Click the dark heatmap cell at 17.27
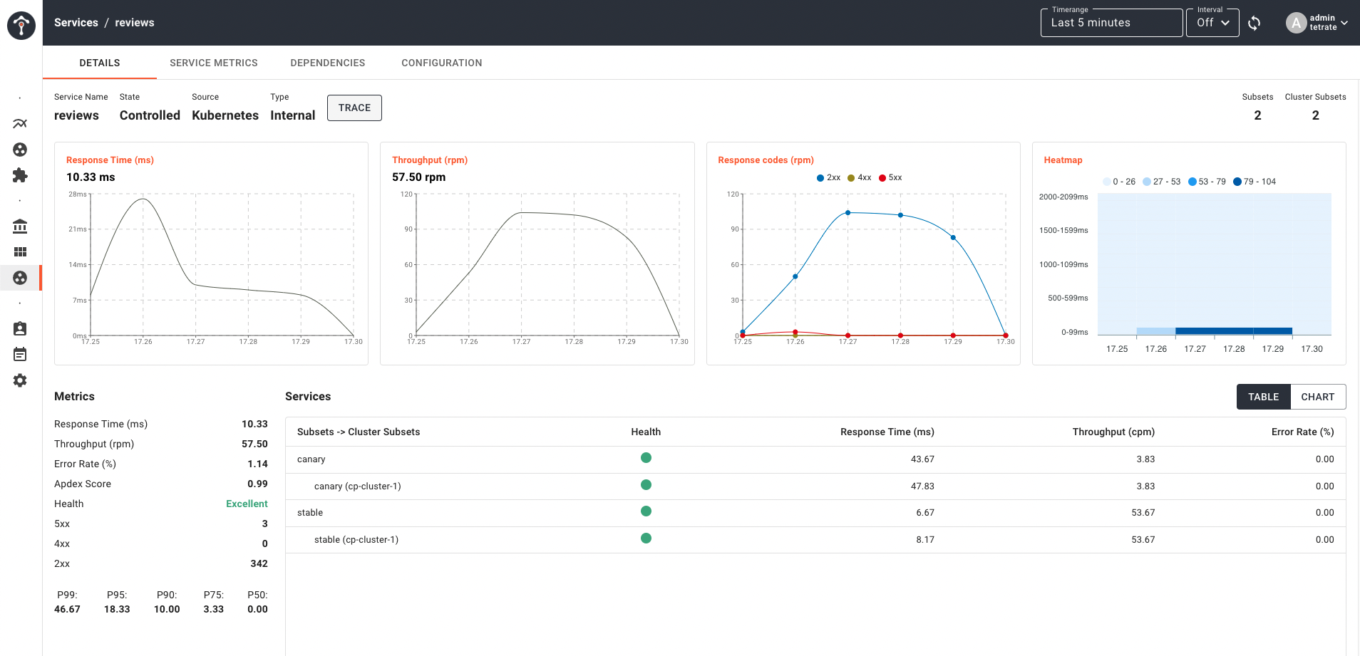Screen dimensions: 1360x656 (1195, 331)
